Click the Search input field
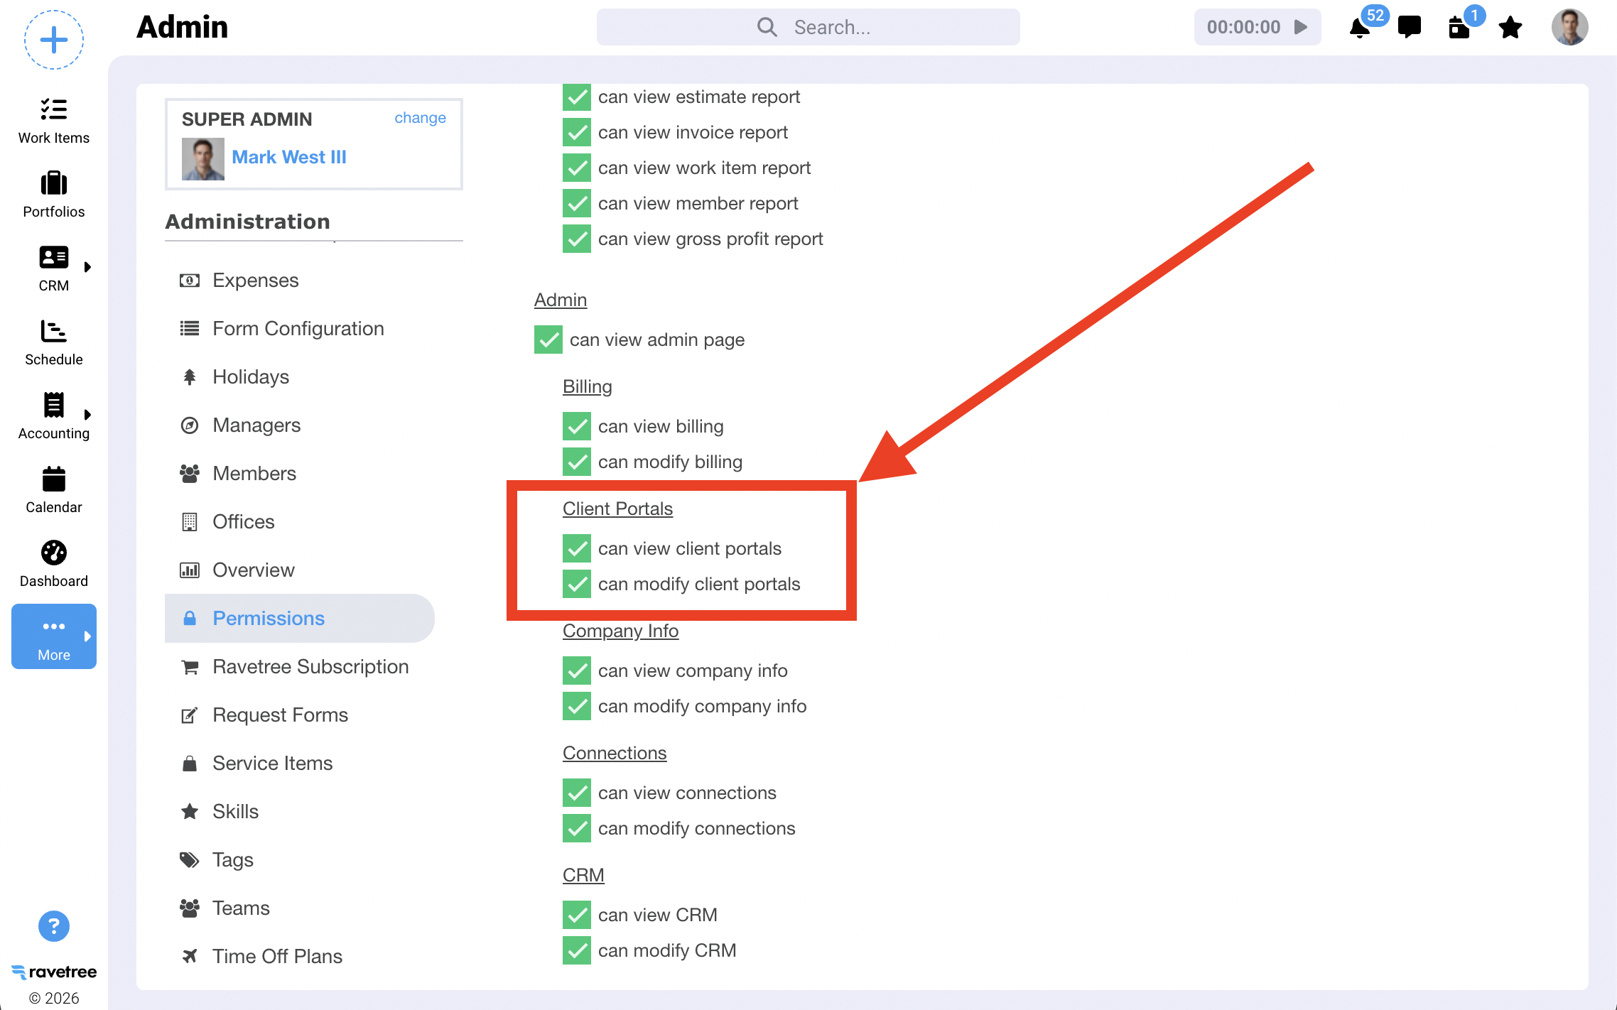The width and height of the screenshot is (1617, 1010). (831, 27)
